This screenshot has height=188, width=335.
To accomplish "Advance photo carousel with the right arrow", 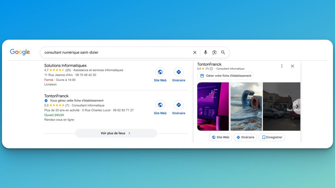I will [297, 107].
